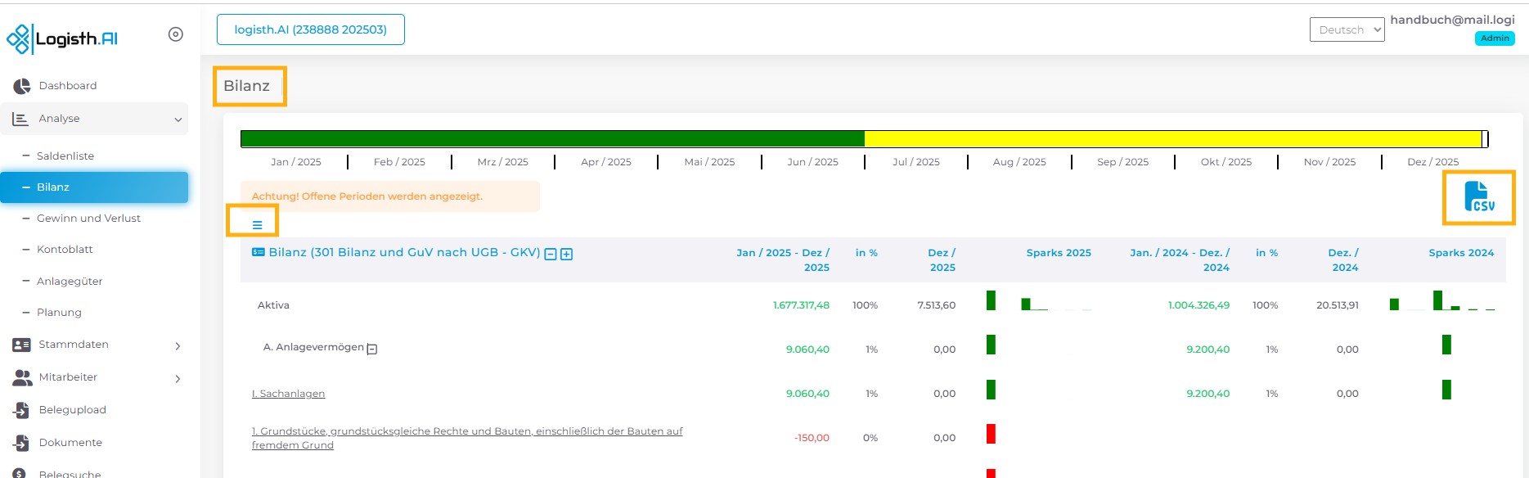Open the hamburger list menu above table
Viewport: 1529px width, 478px height.
click(257, 224)
